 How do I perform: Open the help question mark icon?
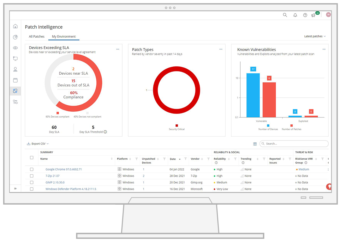tap(305, 15)
